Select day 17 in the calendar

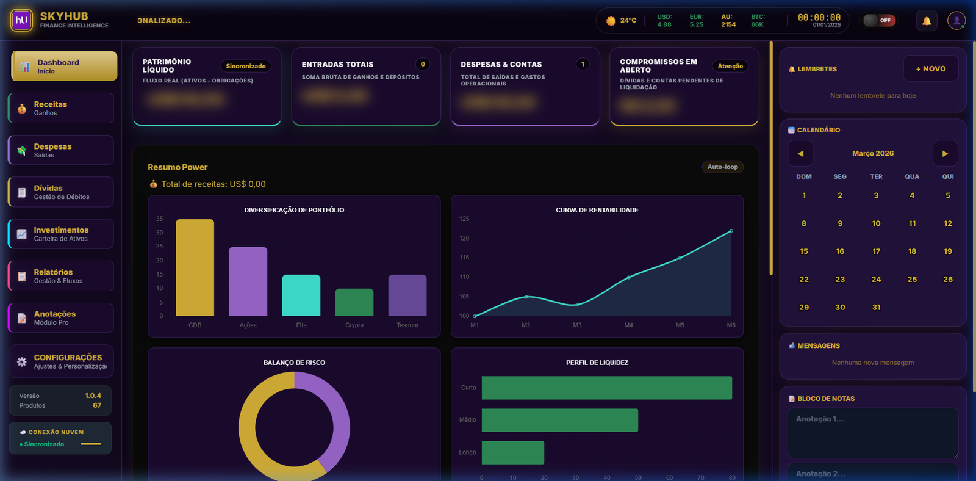(876, 251)
